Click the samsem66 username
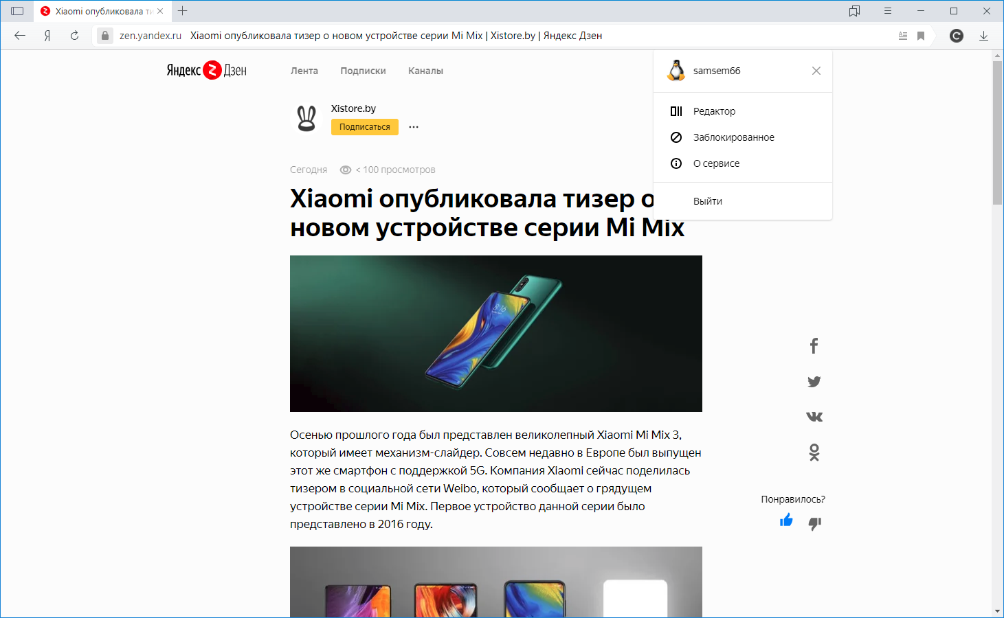Image resolution: width=1004 pixels, height=618 pixels. [717, 71]
